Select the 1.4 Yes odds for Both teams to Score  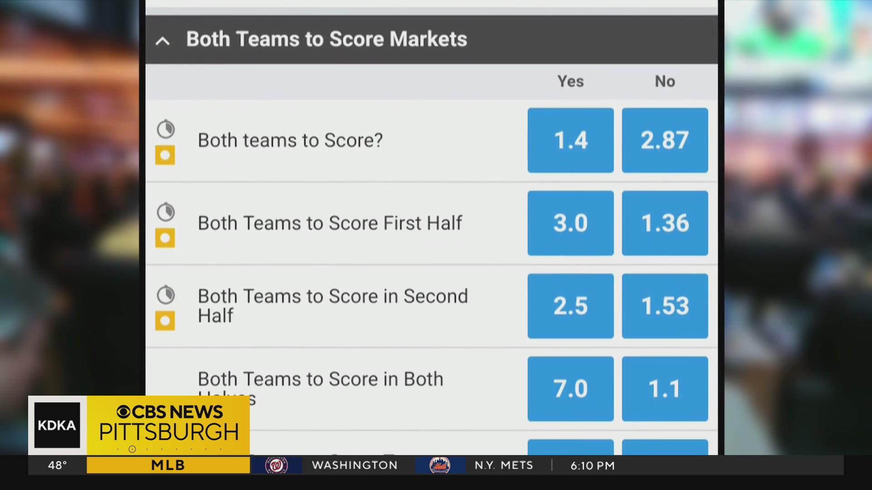click(x=570, y=140)
